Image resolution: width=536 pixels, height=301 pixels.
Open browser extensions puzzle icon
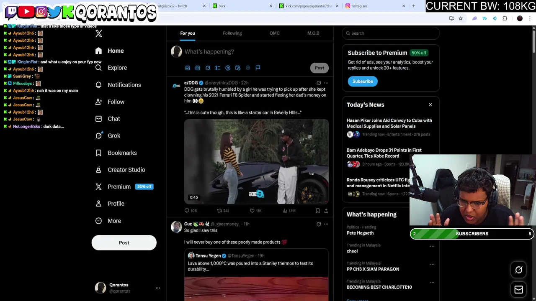(x=505, y=18)
